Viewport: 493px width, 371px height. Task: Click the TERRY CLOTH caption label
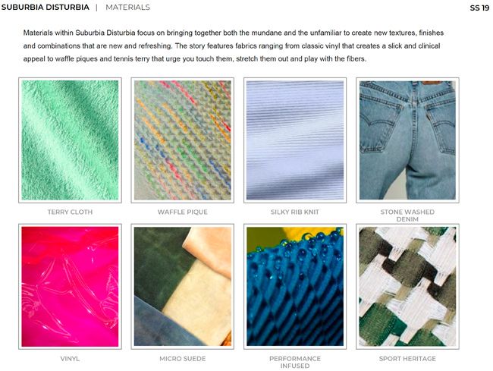70,212
